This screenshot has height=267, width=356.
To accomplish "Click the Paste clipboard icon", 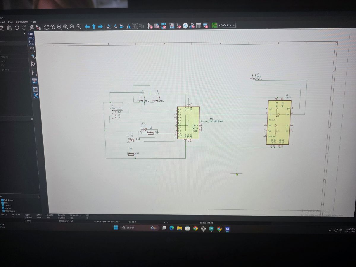I will [9, 28].
